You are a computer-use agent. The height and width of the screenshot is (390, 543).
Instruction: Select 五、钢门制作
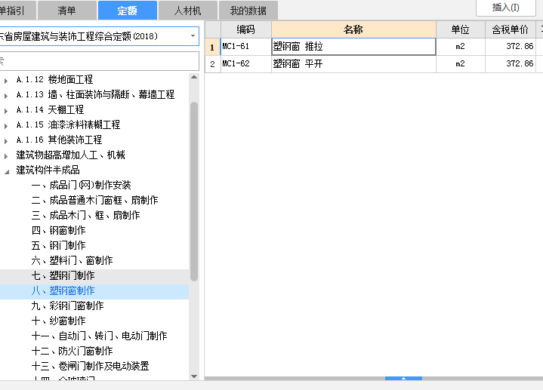coord(58,245)
